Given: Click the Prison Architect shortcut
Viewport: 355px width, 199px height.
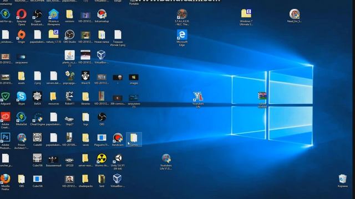Looking at the screenshot, I should 22,138.
